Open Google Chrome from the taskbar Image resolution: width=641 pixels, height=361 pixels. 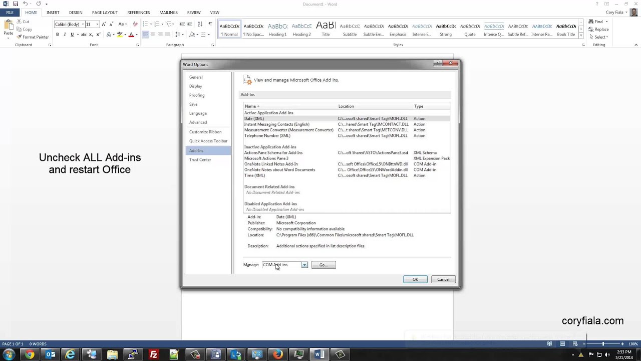(30, 354)
